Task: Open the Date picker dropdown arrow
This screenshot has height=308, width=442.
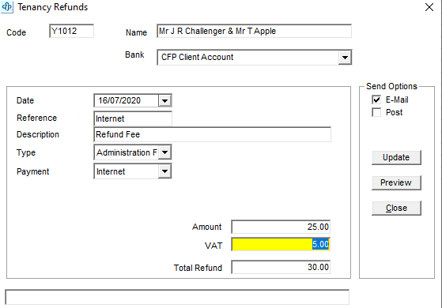Action: (165, 100)
